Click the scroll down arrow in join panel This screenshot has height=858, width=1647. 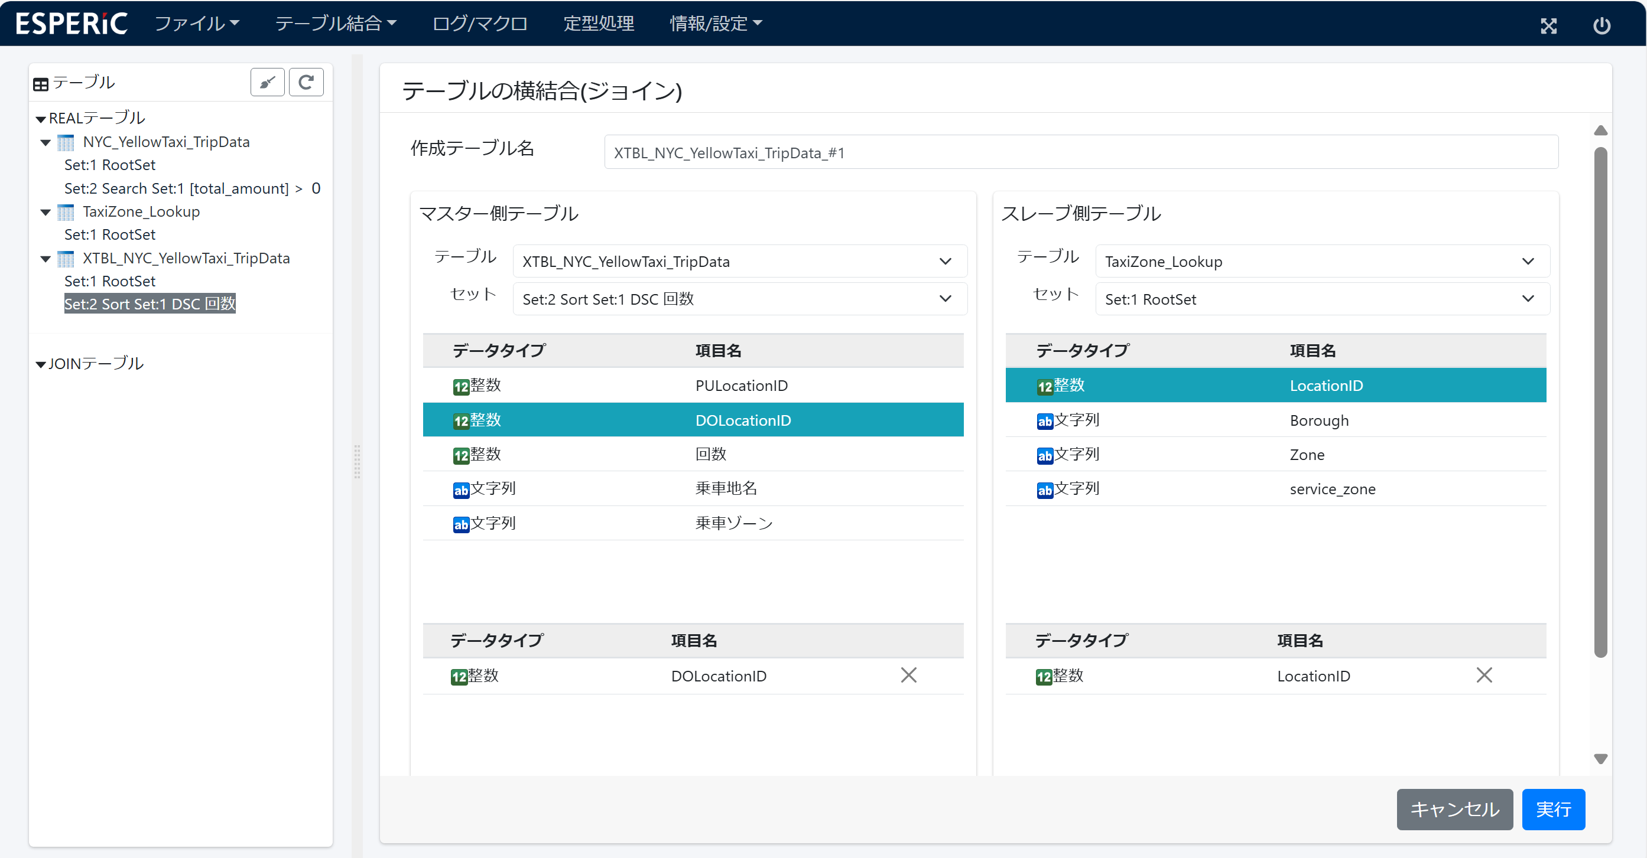(1600, 759)
